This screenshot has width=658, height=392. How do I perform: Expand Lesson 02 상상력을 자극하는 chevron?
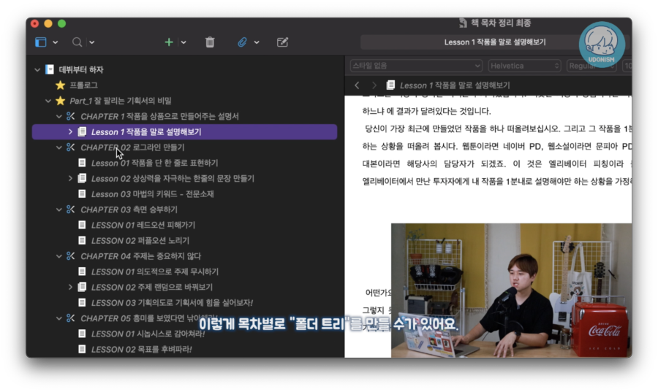70,178
